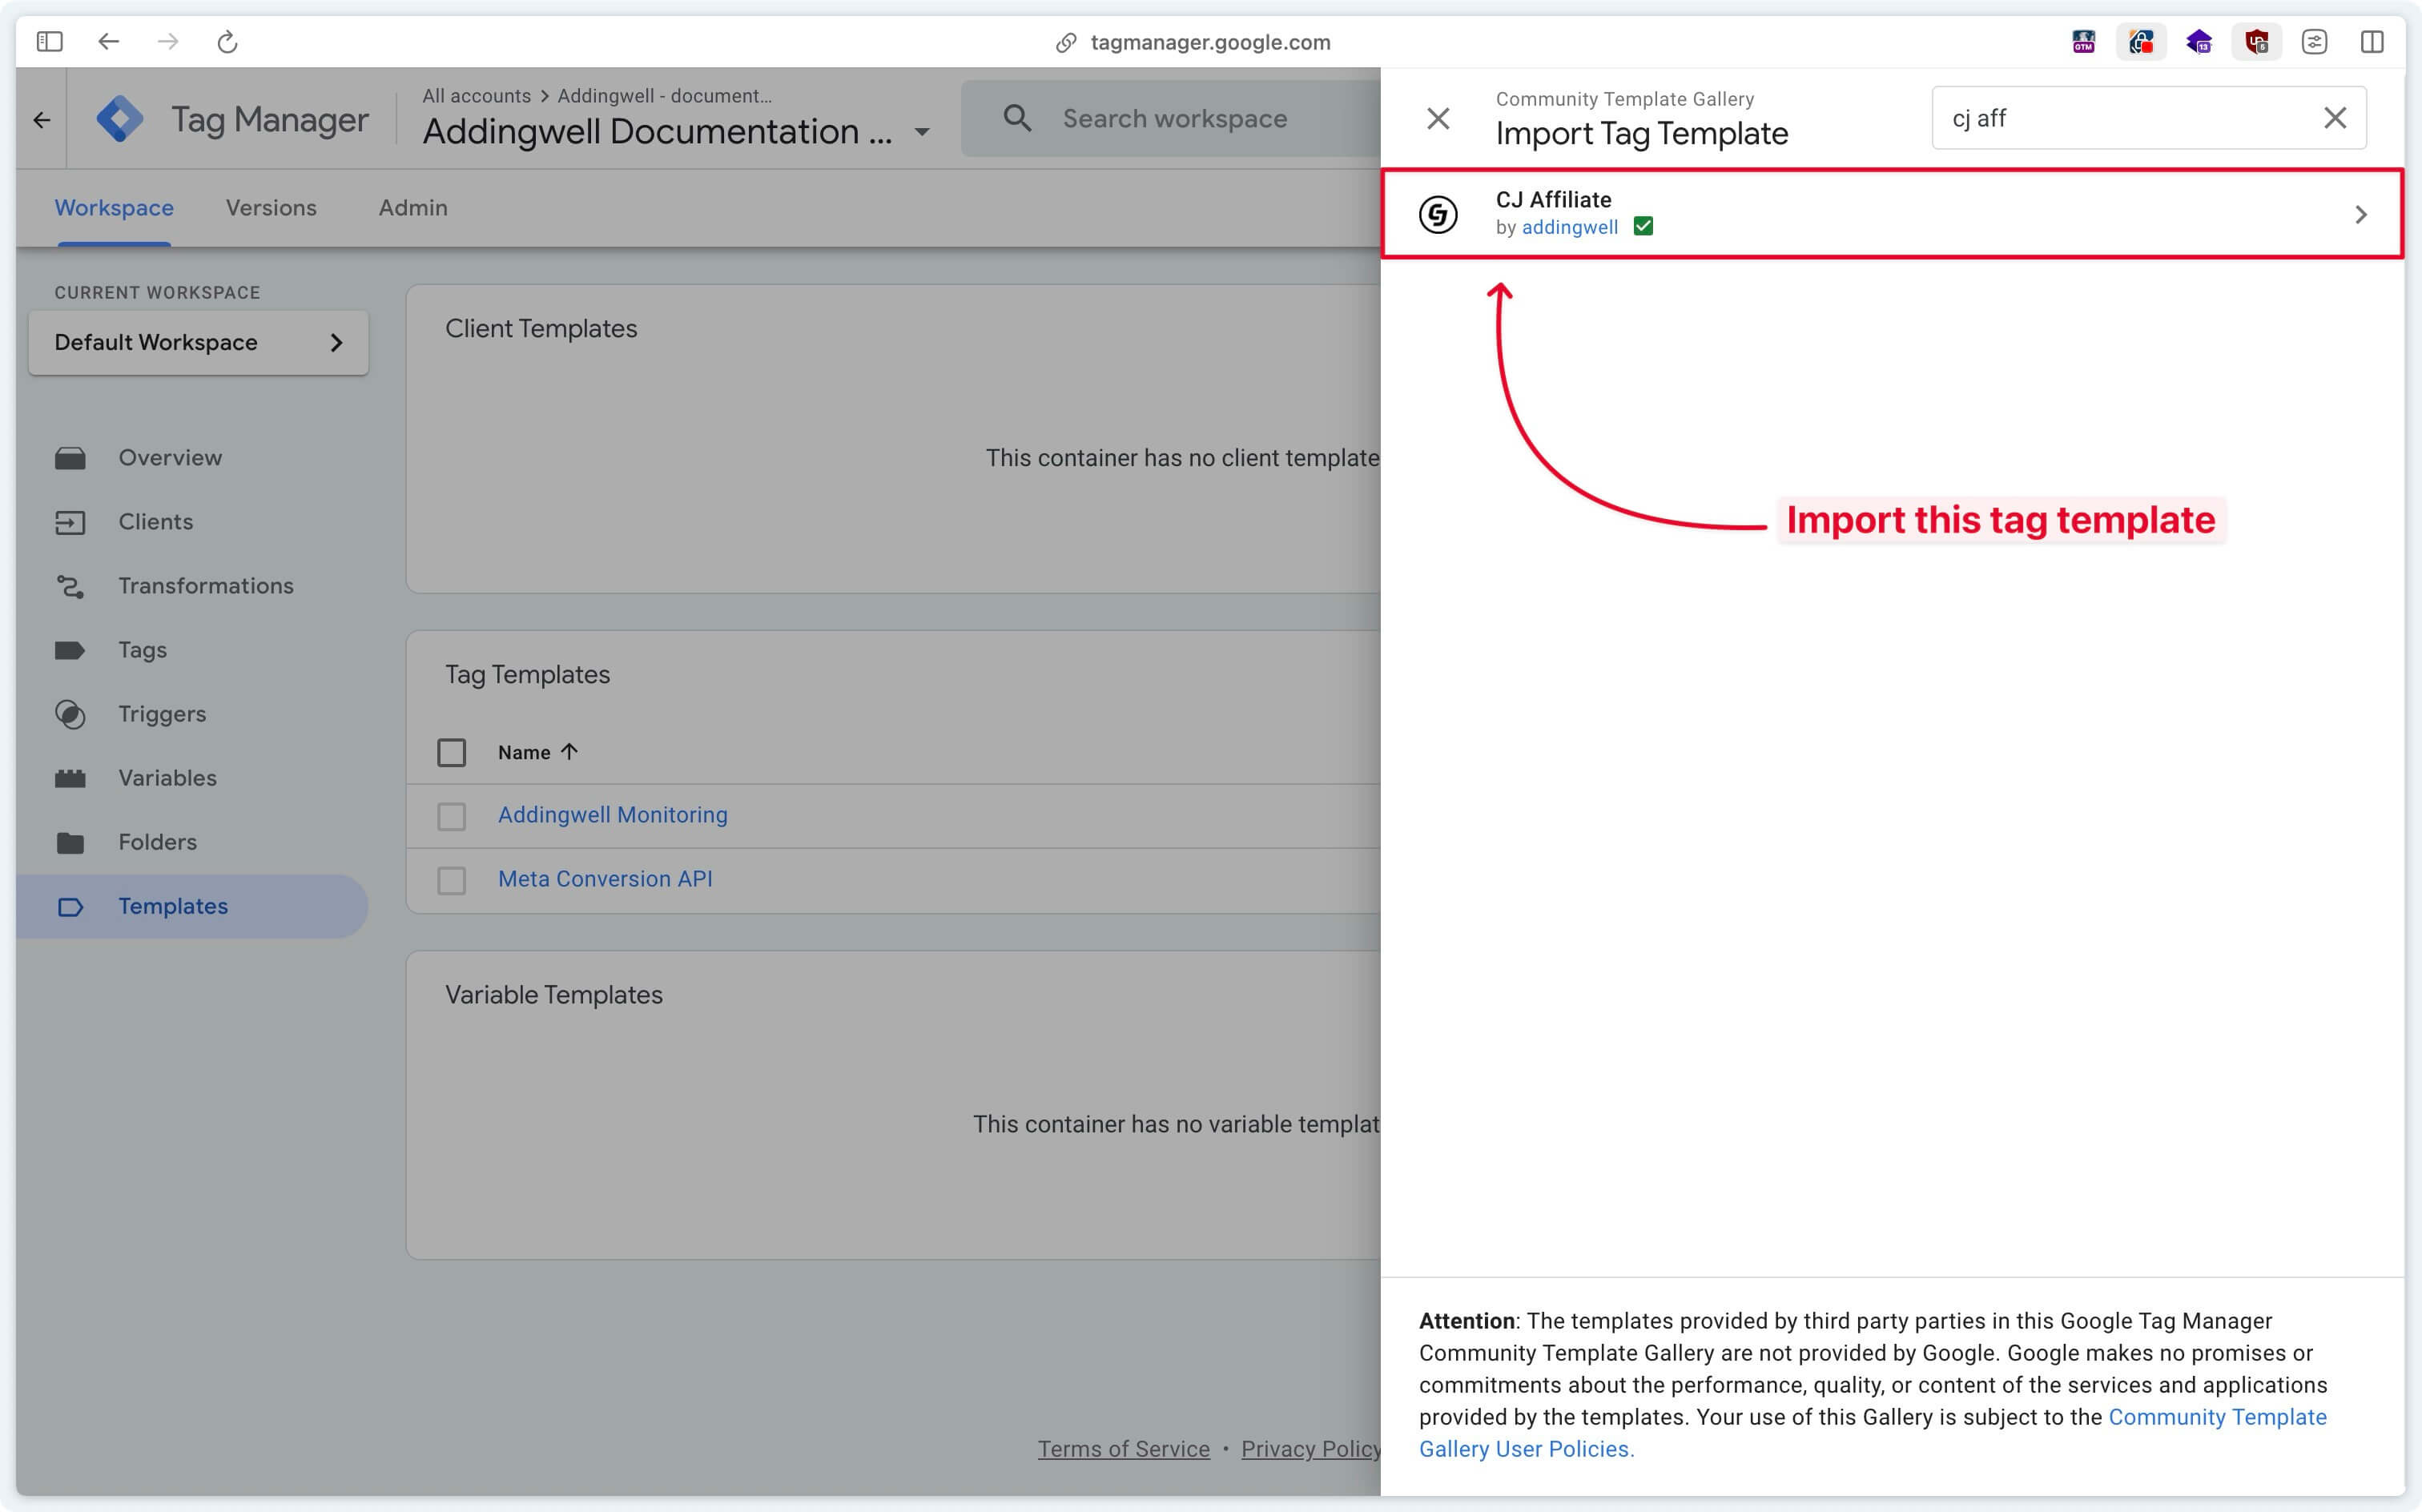The image size is (2422, 1512).
Task: Check the Meta Conversion API row checkbox
Action: point(452,880)
